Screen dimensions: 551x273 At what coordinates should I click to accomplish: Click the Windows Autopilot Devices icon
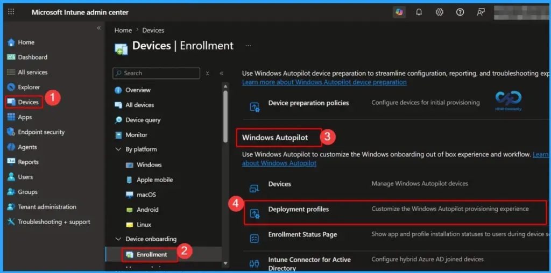(x=255, y=188)
